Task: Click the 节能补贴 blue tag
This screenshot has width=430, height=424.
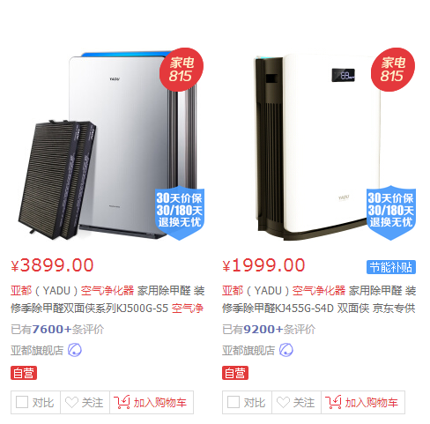Action: click(x=391, y=267)
